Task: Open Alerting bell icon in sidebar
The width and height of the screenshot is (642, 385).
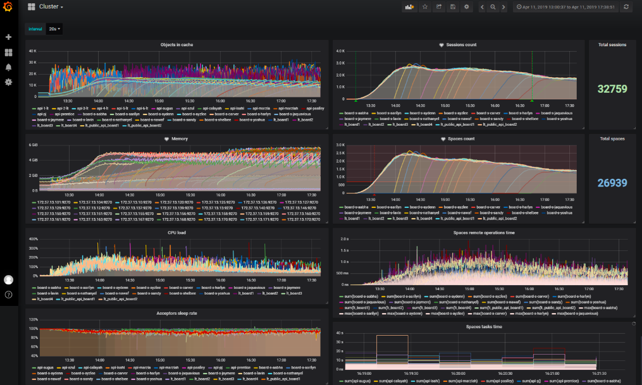Action: (x=8, y=67)
